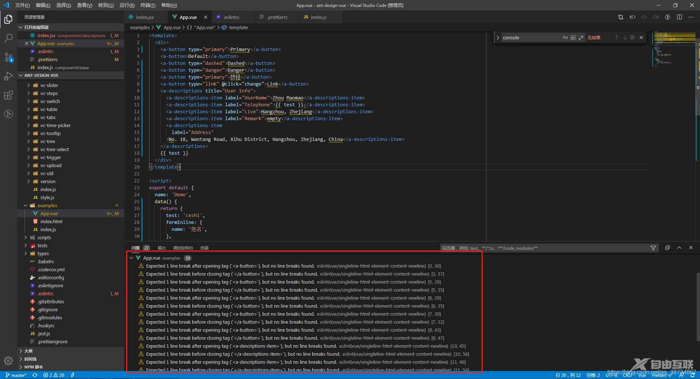The height and width of the screenshot is (379, 700).
Task: Click Find in Selection icon
Action: pyautogui.click(x=633, y=37)
